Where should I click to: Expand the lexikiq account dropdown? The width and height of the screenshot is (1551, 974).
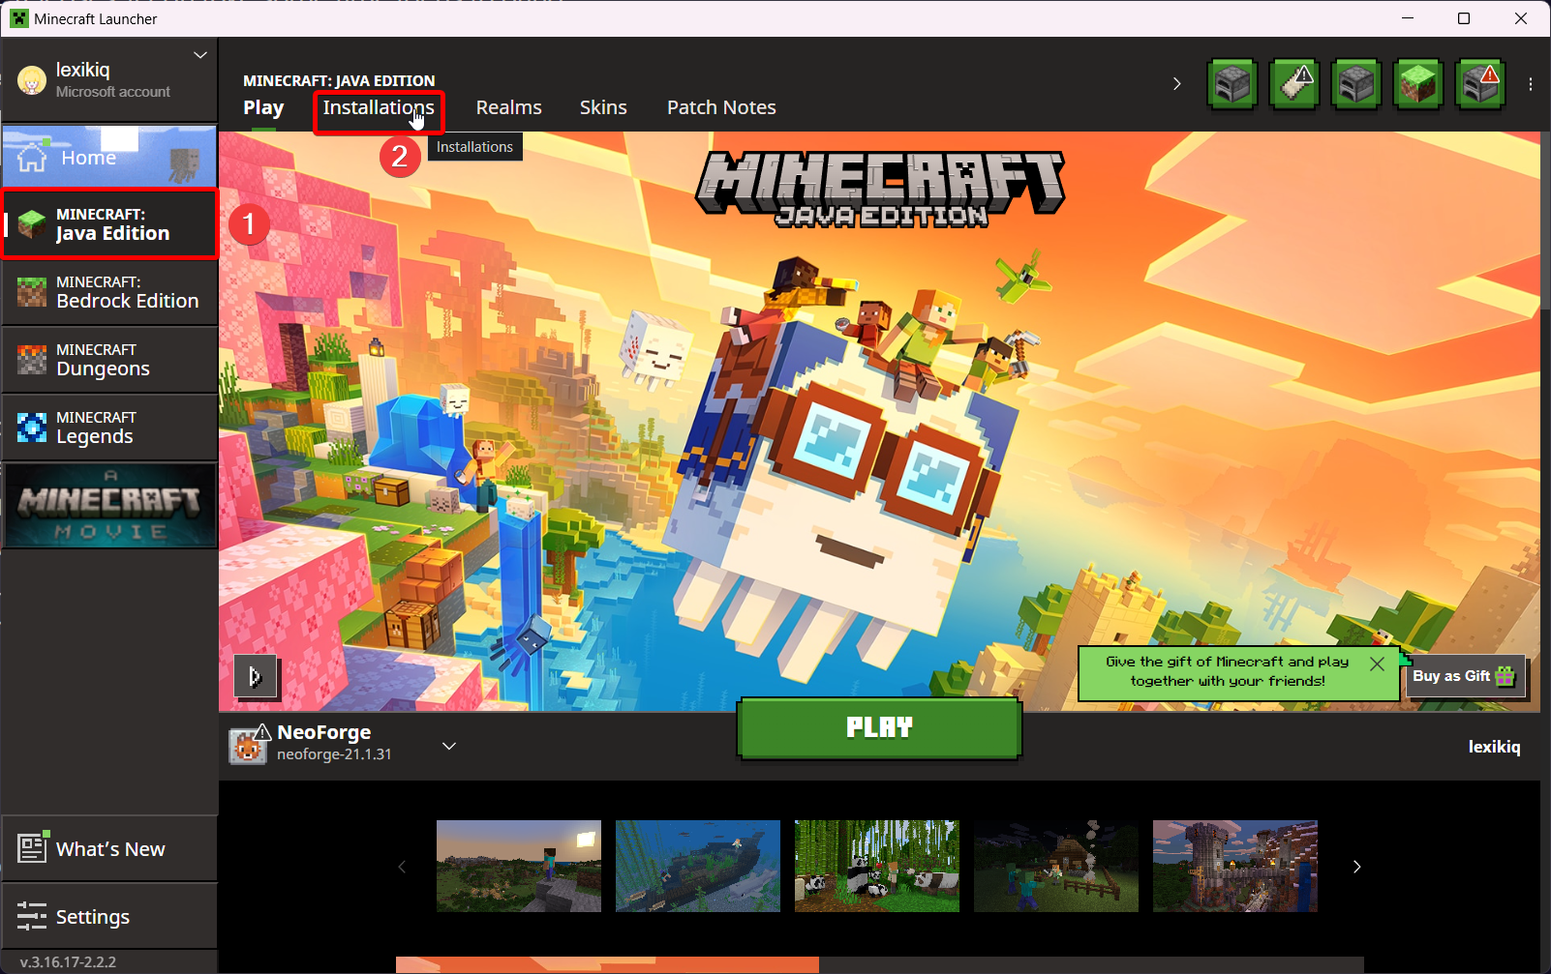tap(200, 55)
